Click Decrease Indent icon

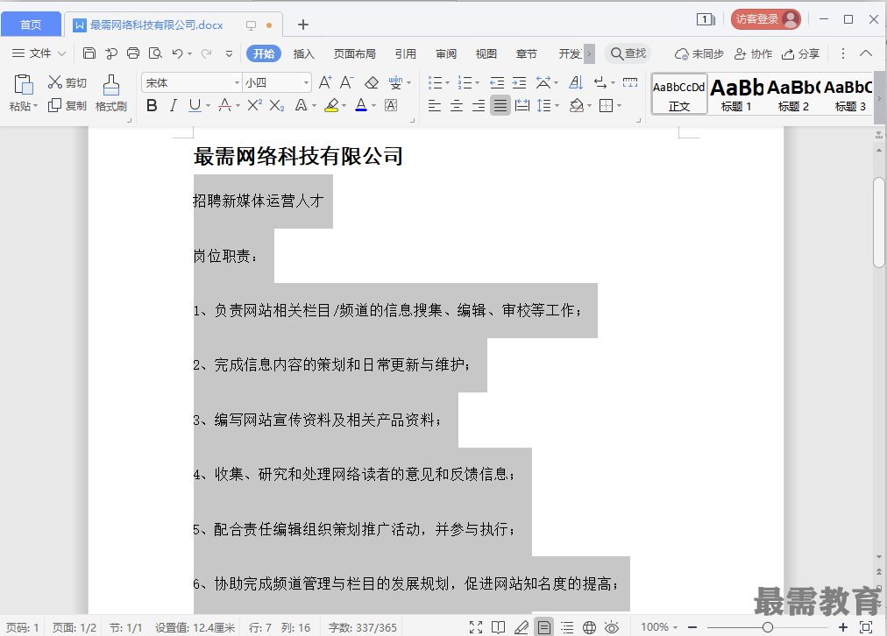497,83
